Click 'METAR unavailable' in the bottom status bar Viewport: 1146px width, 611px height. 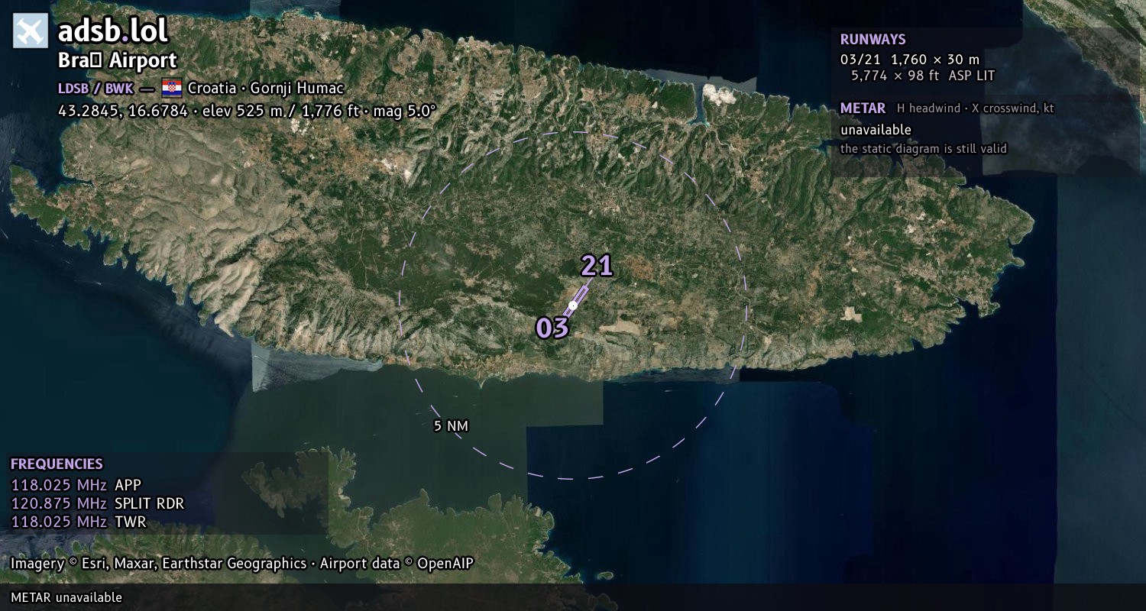point(66,597)
